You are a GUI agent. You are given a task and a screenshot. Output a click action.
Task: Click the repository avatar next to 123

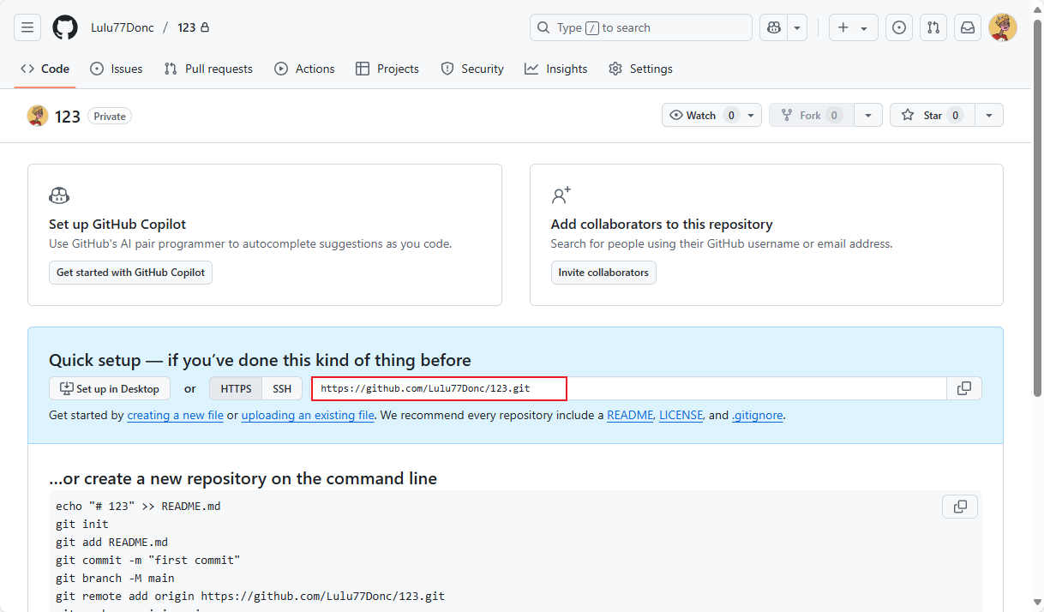(x=38, y=116)
